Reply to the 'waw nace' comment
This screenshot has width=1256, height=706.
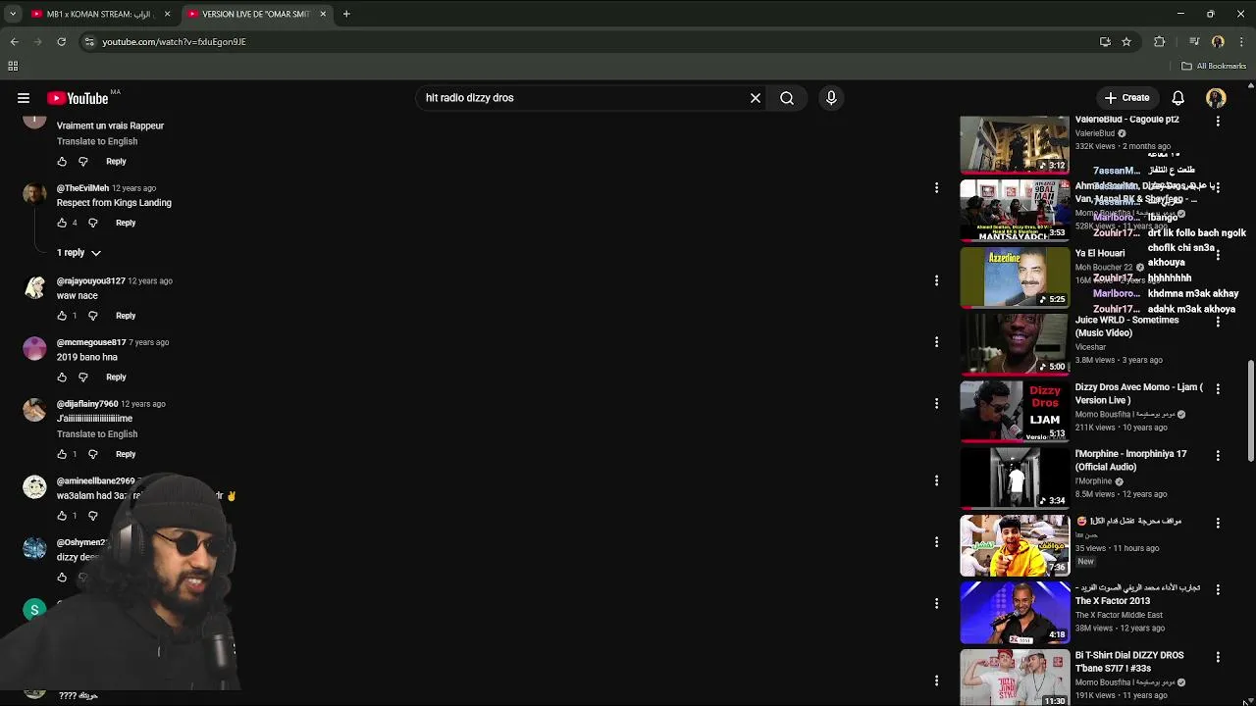pyautogui.click(x=126, y=316)
